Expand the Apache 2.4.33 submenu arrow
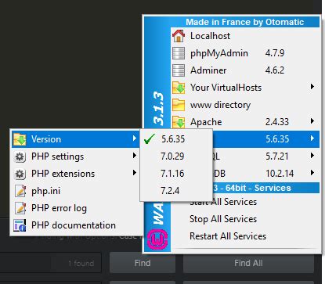This screenshot has height=284, width=325. pos(312,121)
